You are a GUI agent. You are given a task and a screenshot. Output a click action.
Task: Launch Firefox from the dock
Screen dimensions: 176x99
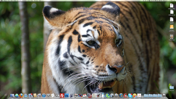pyautogui.click(x=21, y=95)
